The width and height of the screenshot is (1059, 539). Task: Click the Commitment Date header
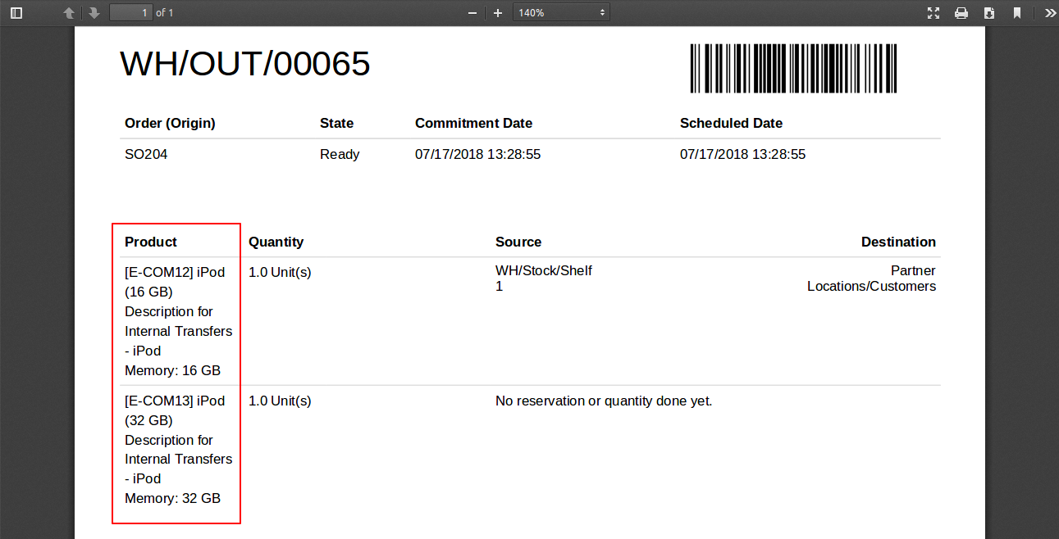(473, 124)
